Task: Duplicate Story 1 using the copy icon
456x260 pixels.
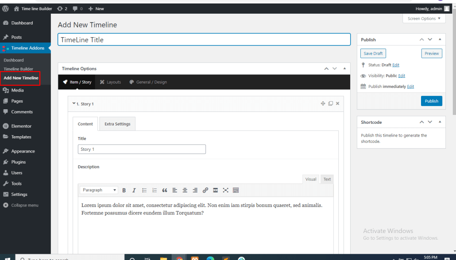Action: click(x=330, y=103)
